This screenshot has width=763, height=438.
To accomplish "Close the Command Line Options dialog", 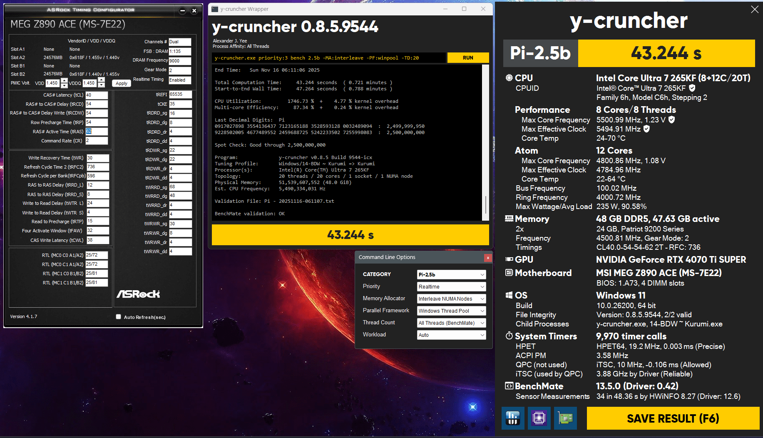I will [x=487, y=258].
